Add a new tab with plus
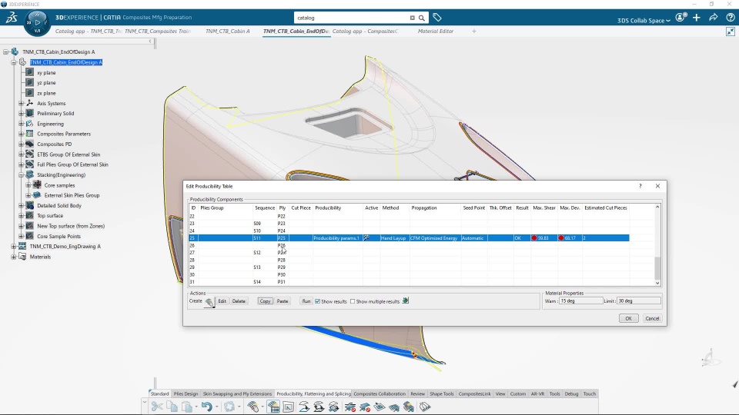The height and width of the screenshot is (415, 739). (474, 31)
